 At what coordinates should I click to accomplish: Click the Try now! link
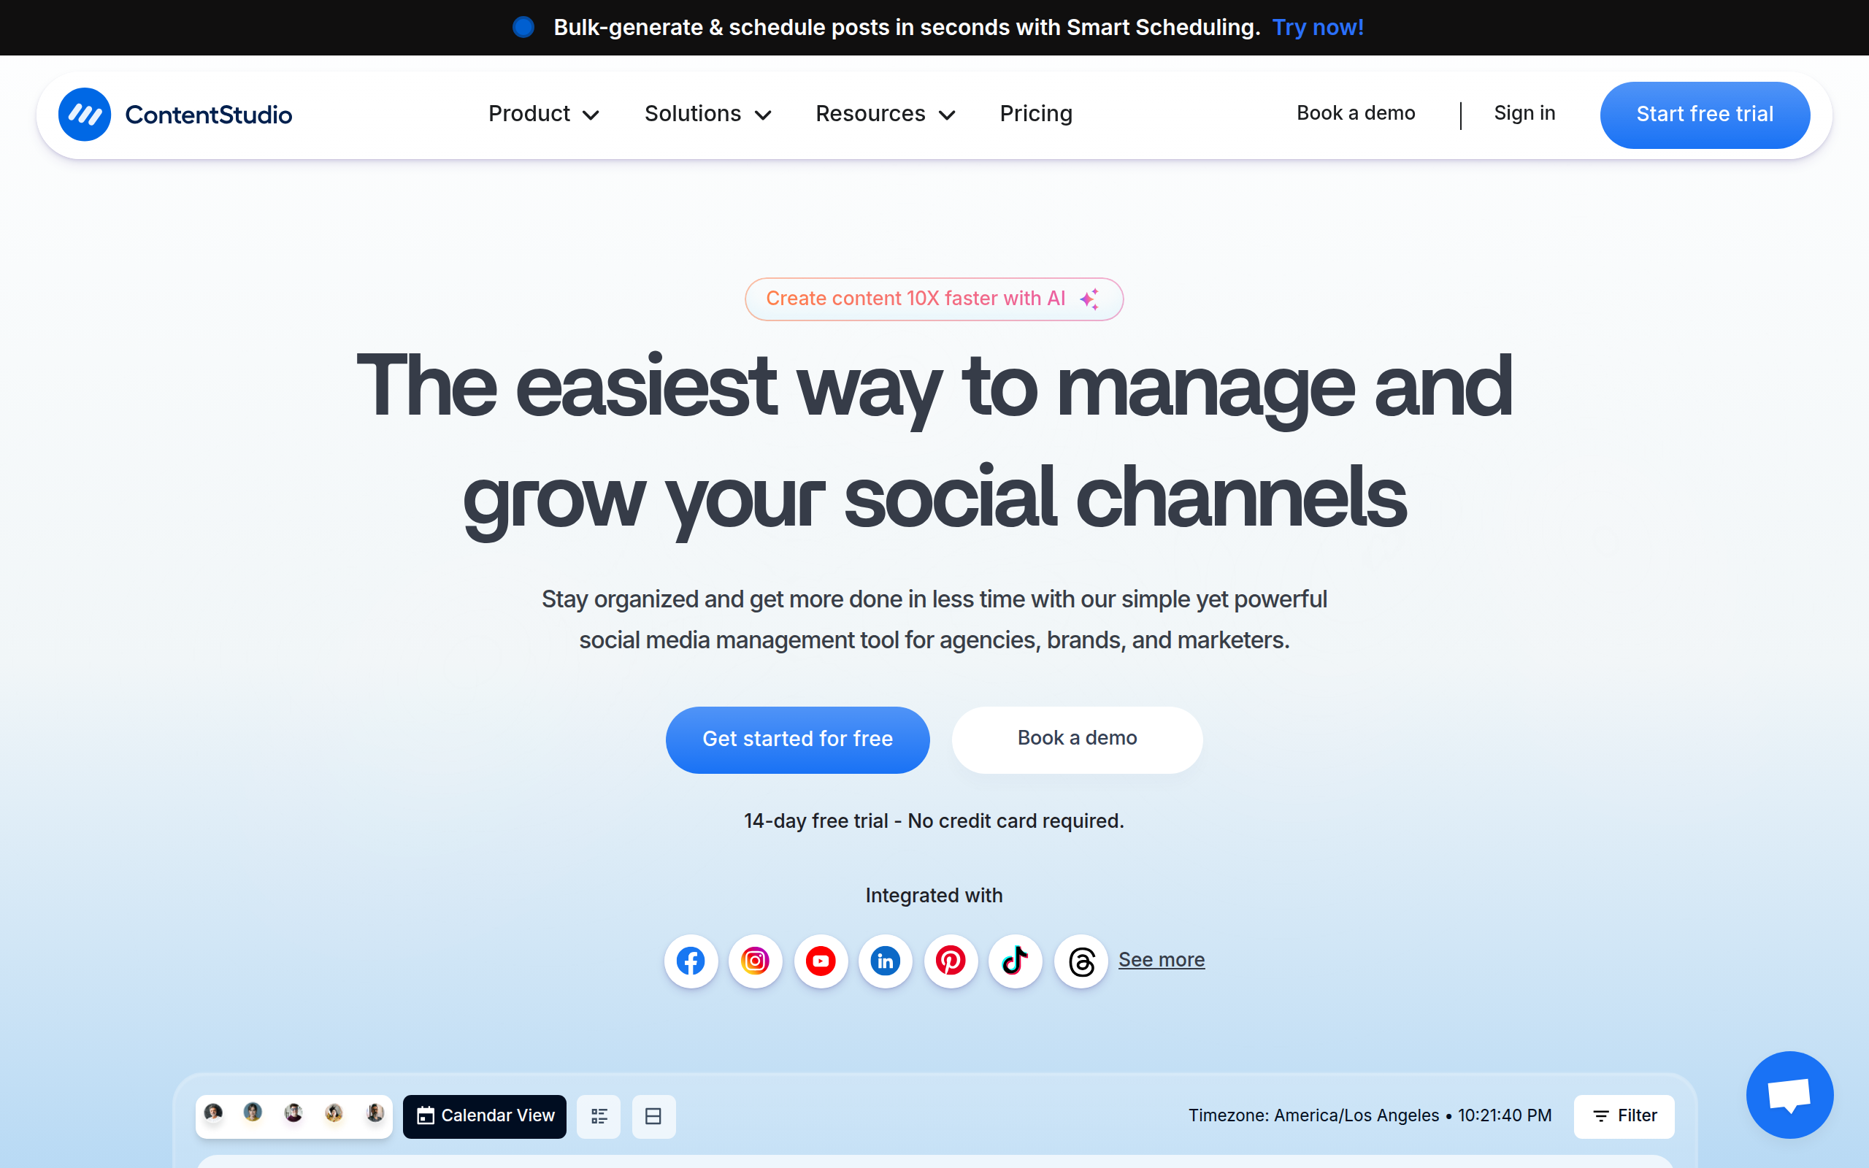point(1318,27)
